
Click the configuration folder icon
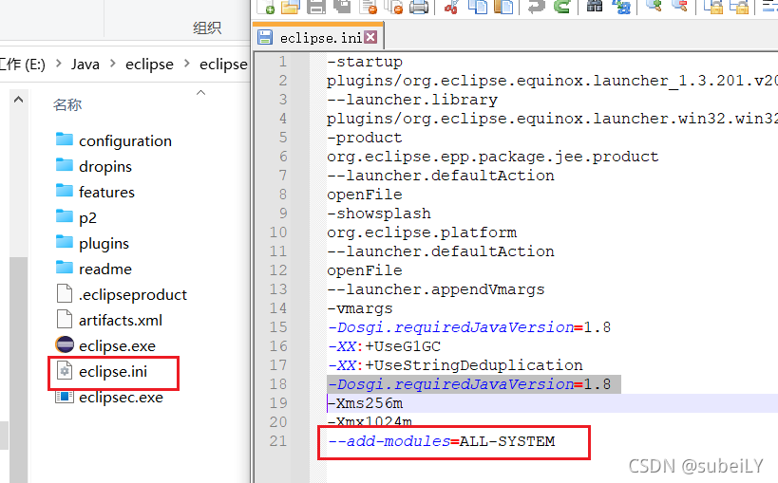pos(65,139)
